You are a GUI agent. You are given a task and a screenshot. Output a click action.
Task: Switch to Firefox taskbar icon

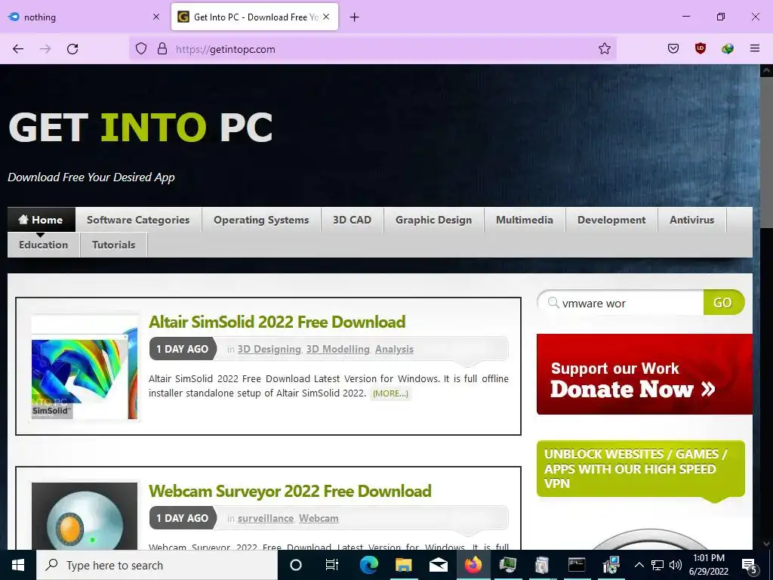(473, 565)
